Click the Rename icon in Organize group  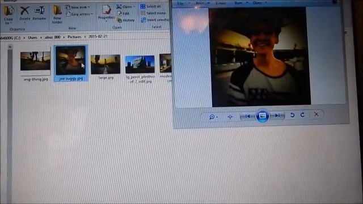click(39, 10)
